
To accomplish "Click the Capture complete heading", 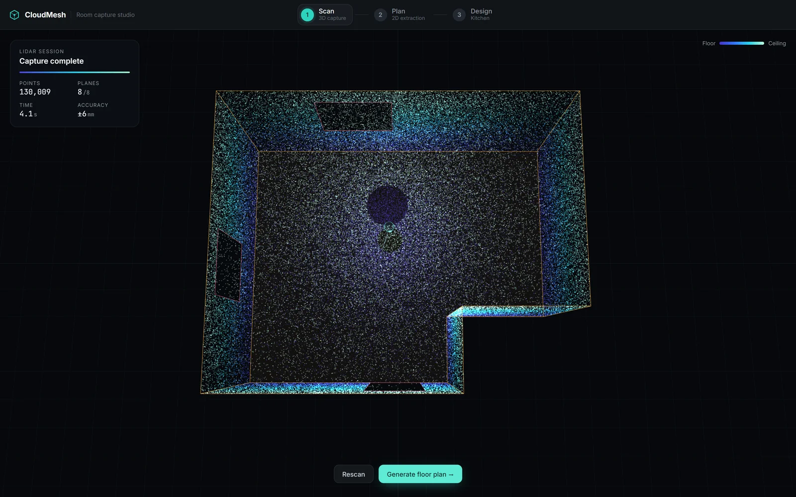I will click(52, 61).
